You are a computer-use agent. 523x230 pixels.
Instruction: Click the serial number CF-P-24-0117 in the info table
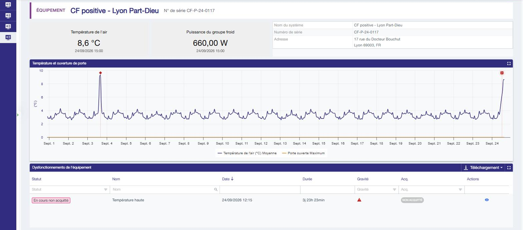coord(366,32)
